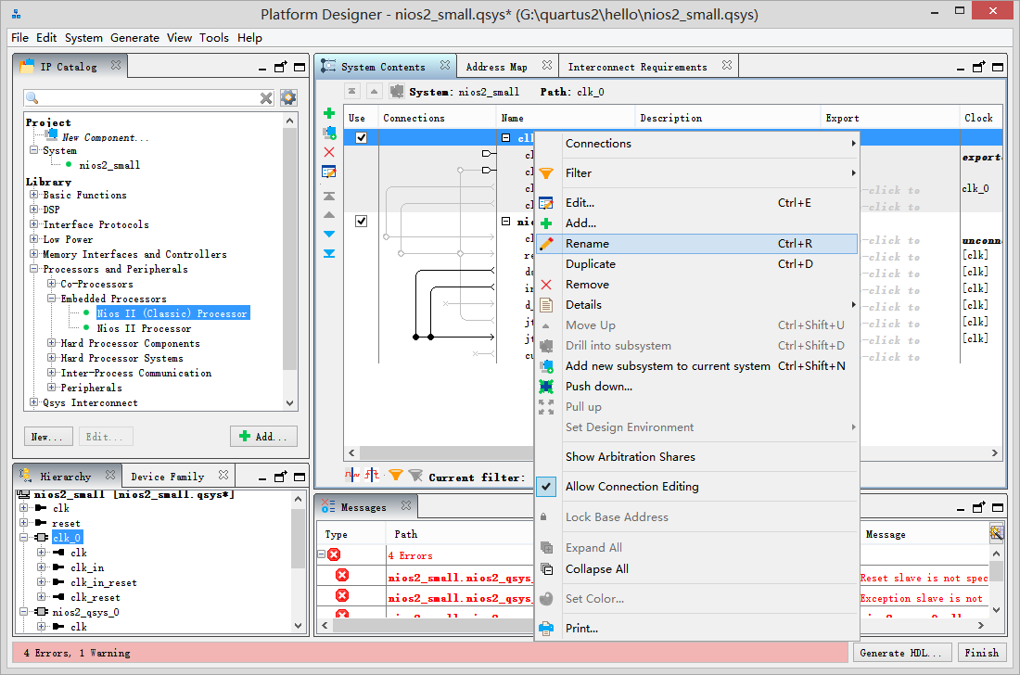Open the Details submenu in context menu
Viewport: 1020px width, 675px height.
tap(696, 305)
